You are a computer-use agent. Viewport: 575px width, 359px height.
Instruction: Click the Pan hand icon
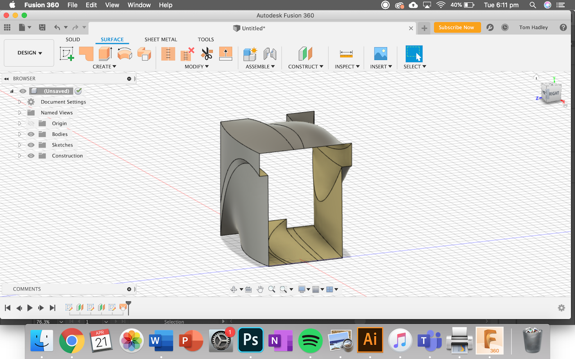click(260, 289)
